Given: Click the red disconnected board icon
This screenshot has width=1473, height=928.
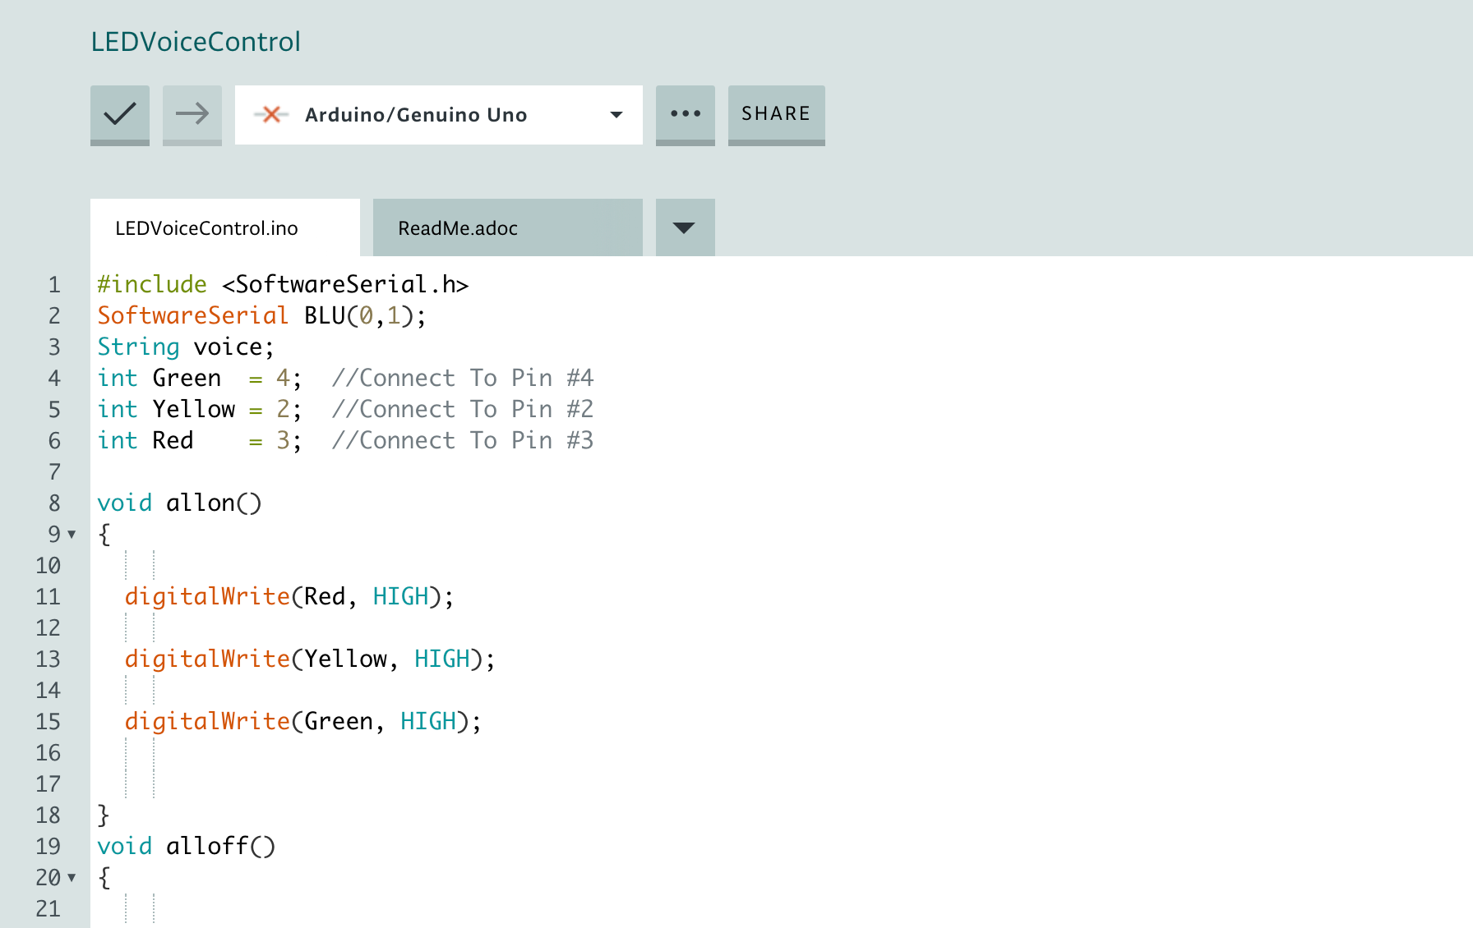Looking at the screenshot, I should coord(271,115).
